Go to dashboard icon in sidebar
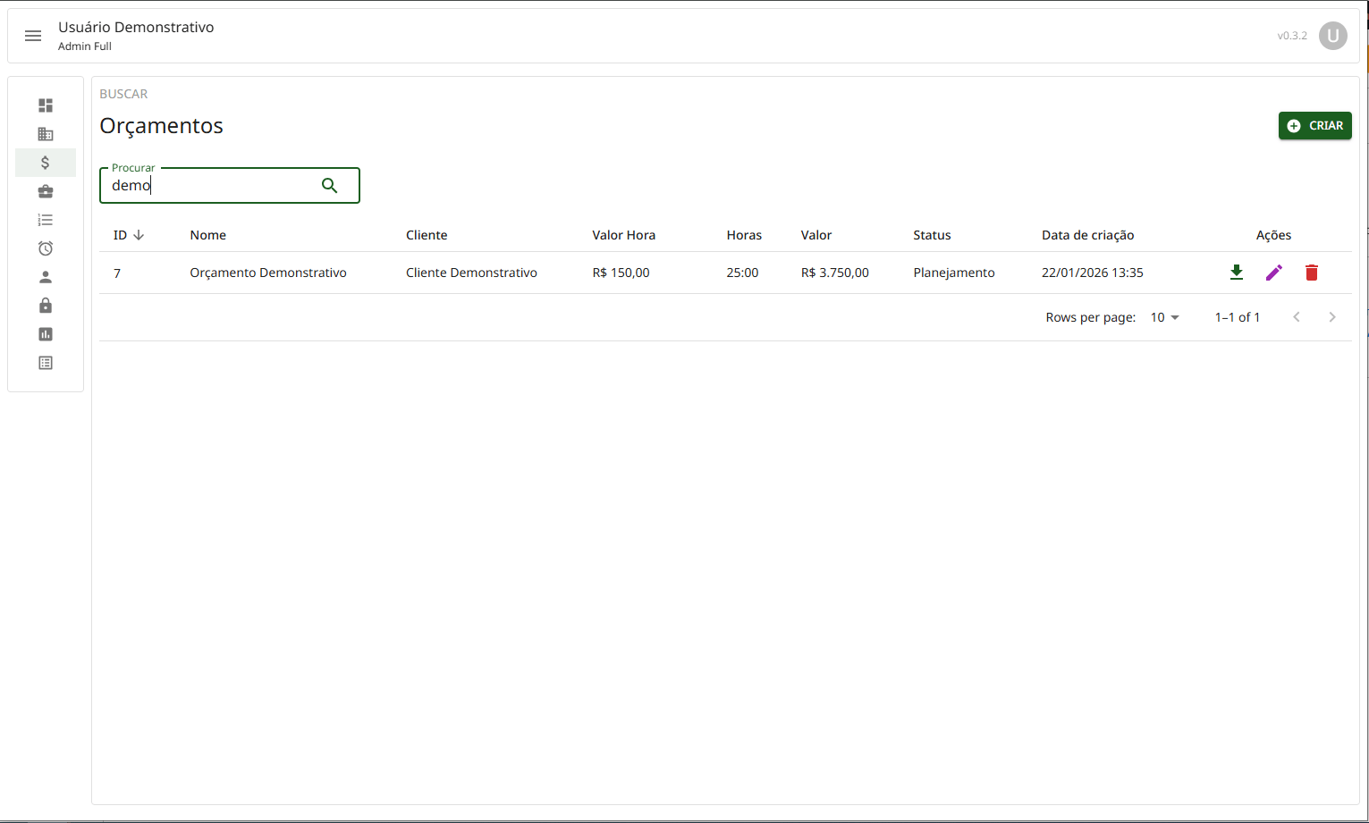 [46, 105]
